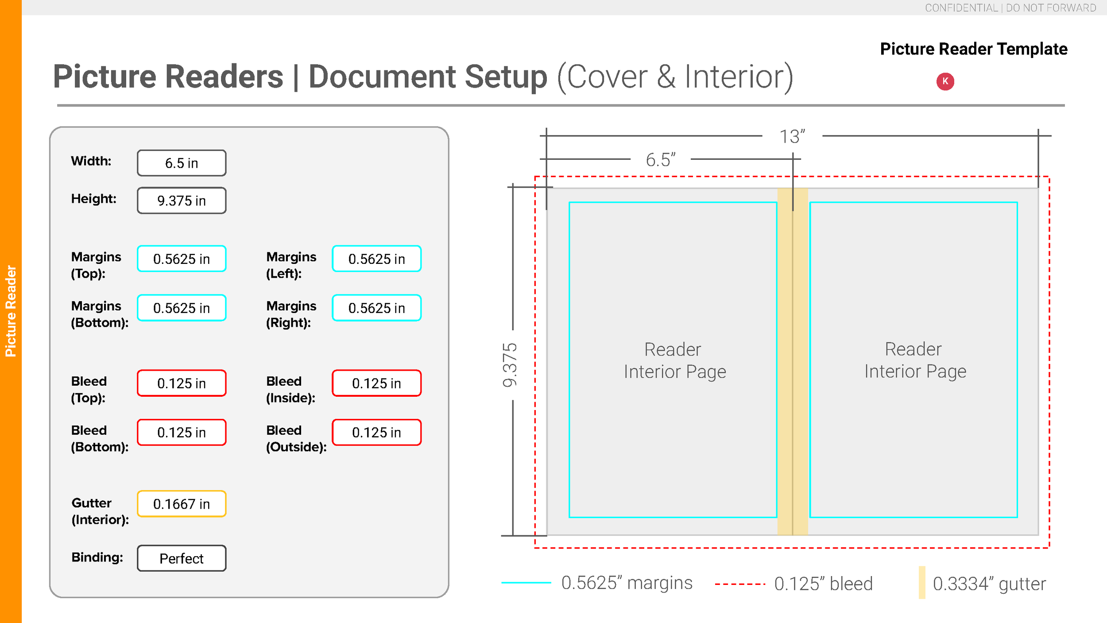Click the Height: label

(x=93, y=199)
